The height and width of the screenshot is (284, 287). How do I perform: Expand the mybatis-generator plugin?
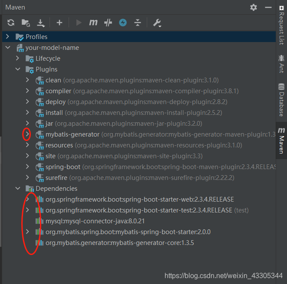(x=27, y=134)
